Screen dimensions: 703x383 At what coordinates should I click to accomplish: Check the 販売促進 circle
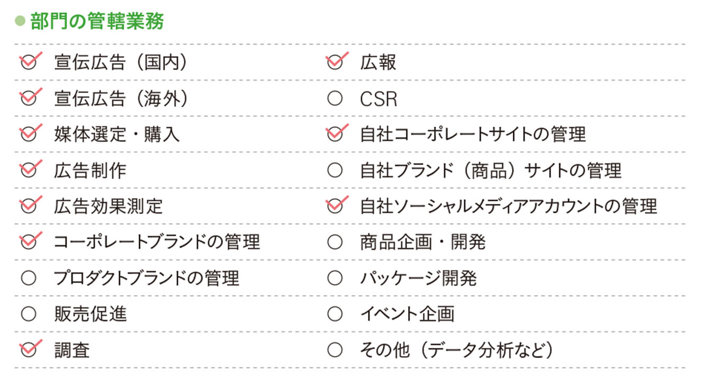29,314
